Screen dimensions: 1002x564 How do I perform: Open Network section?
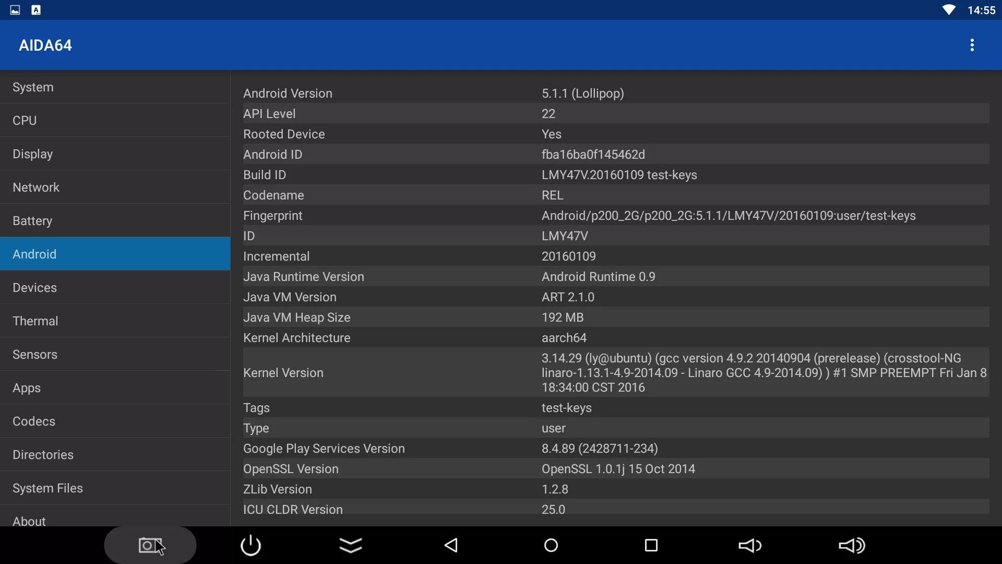[36, 186]
